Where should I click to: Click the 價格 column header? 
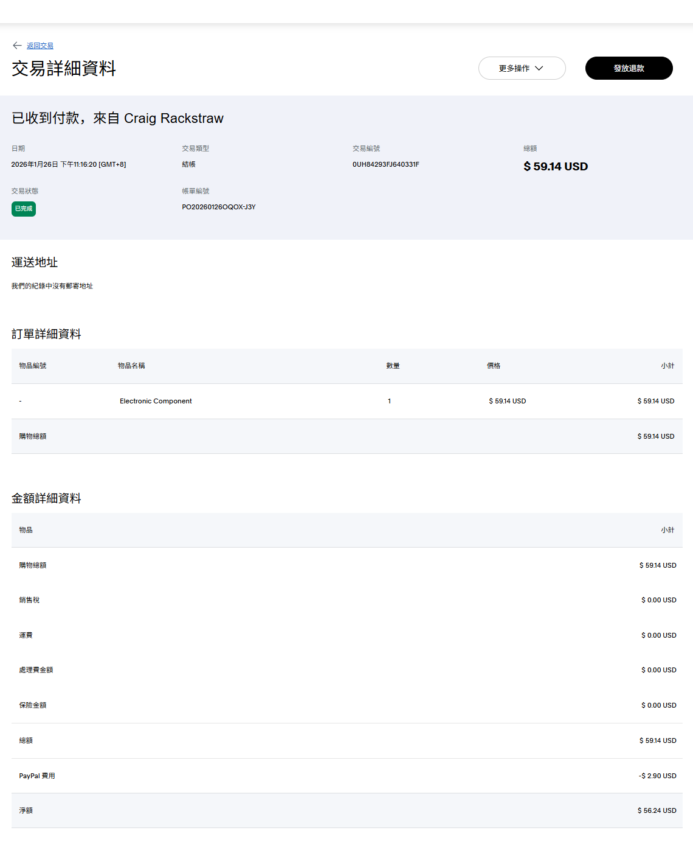494,366
